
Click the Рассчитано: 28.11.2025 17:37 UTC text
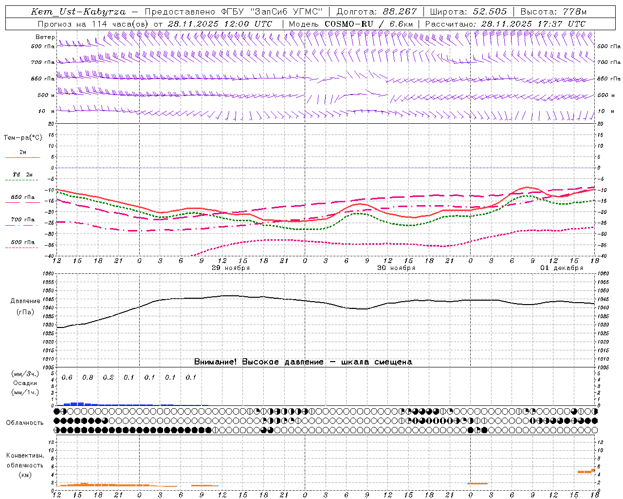click(505, 24)
